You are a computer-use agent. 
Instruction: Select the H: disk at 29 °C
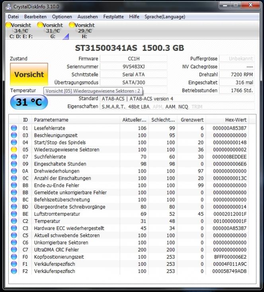84,31
